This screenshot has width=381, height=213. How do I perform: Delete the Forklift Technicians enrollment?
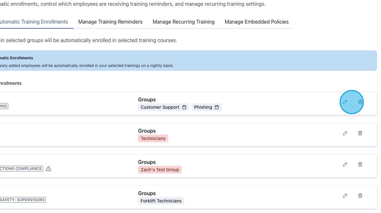(x=360, y=196)
